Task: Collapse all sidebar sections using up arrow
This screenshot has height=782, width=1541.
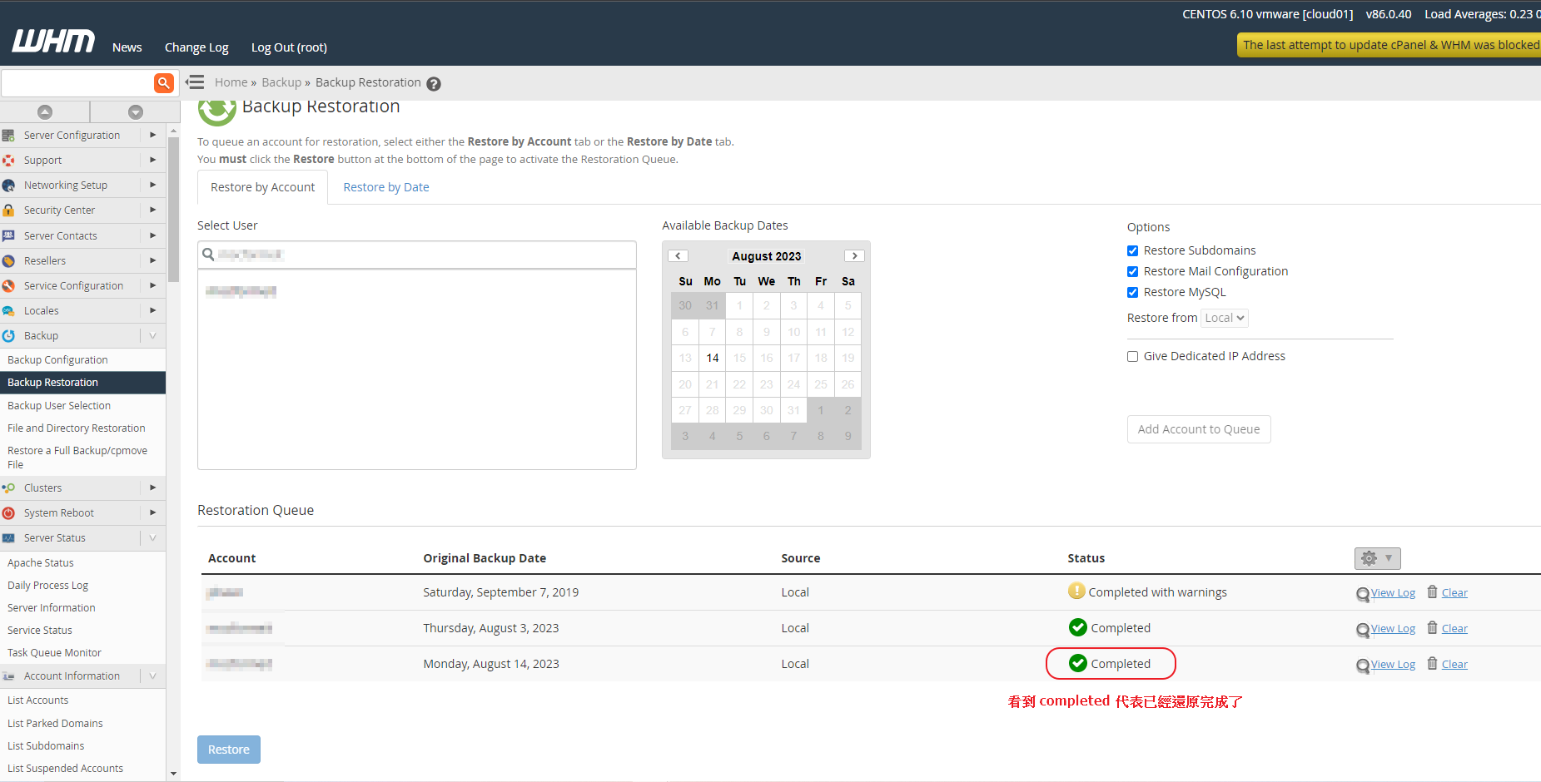Action: (45, 112)
